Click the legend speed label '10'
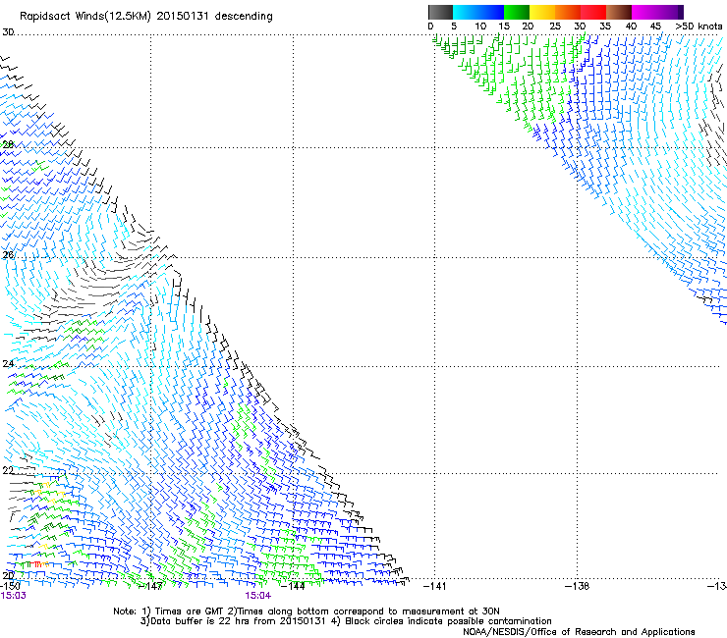 pos(480,27)
